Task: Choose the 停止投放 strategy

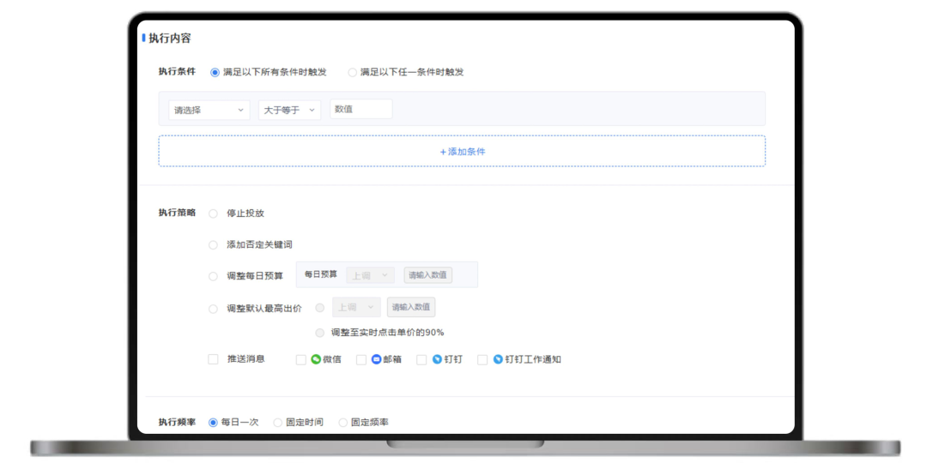Action: pyautogui.click(x=214, y=213)
